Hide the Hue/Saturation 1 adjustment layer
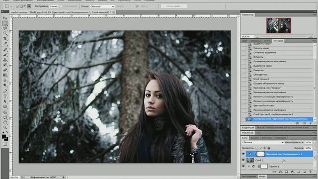318x179 pixels. (243, 154)
